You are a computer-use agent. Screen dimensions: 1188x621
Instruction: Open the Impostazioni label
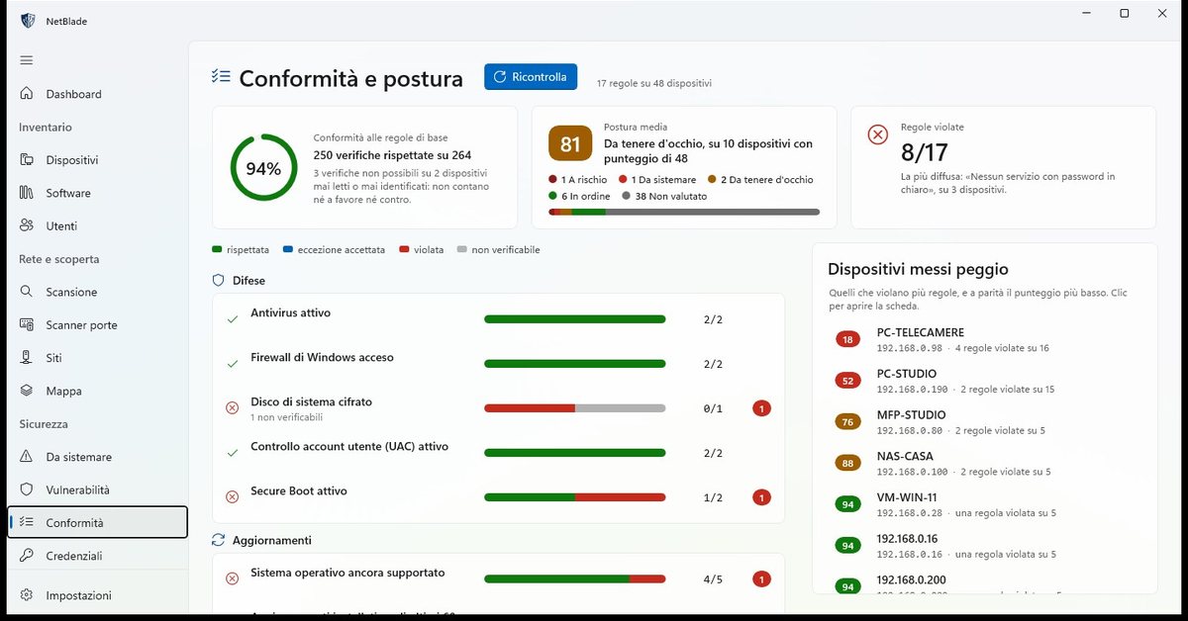point(78,595)
